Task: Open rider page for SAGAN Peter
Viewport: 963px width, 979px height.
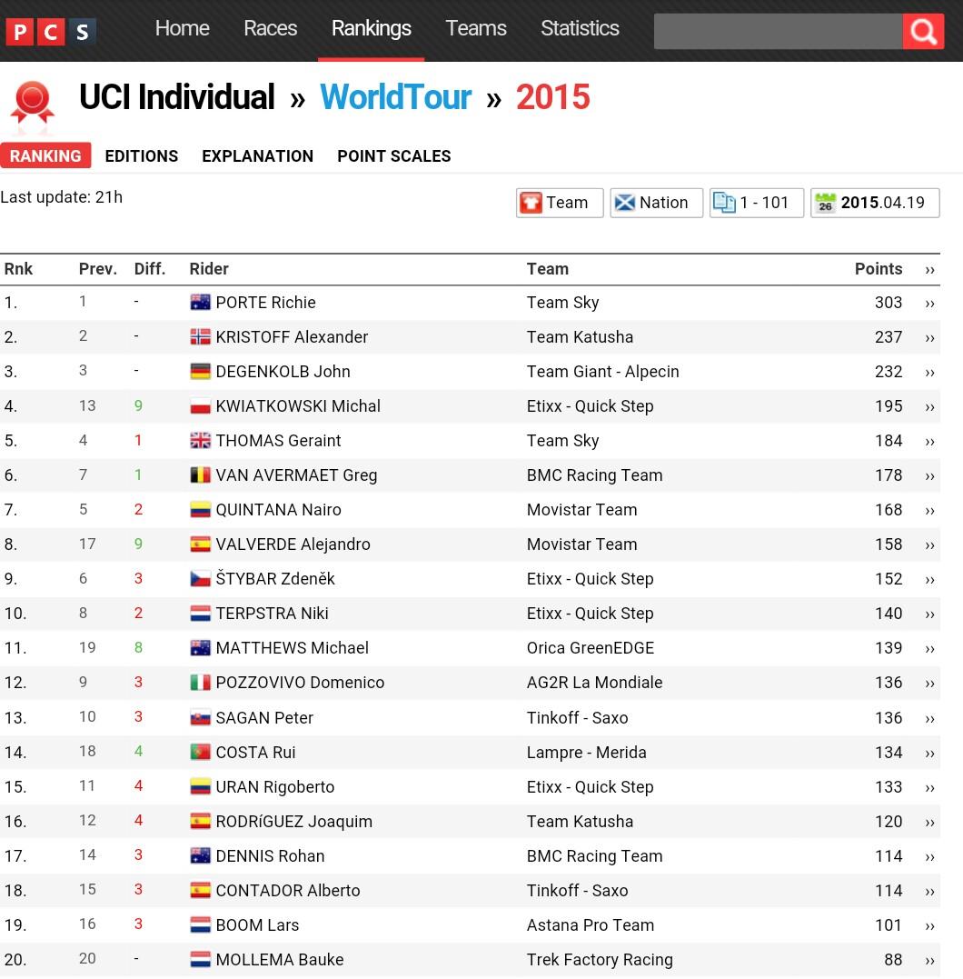Action: click(264, 718)
